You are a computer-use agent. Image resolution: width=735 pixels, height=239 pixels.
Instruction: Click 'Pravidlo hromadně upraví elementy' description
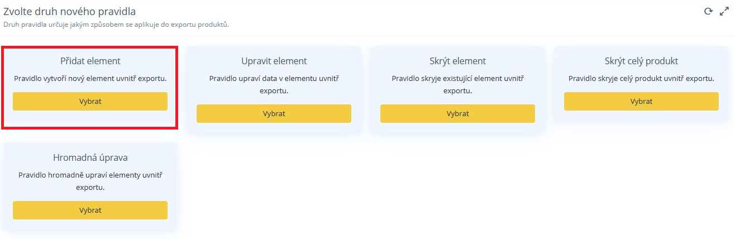click(90, 181)
